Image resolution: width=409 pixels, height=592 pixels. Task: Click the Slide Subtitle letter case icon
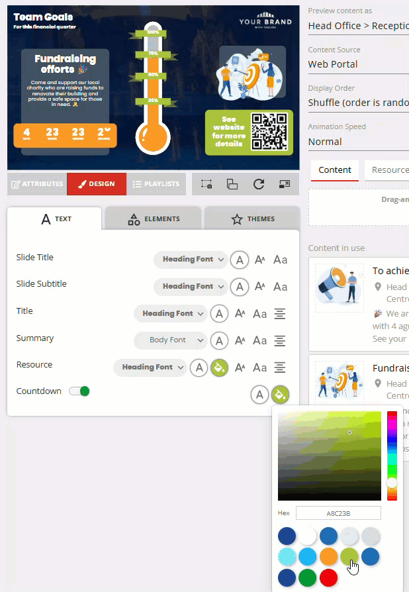tap(281, 287)
